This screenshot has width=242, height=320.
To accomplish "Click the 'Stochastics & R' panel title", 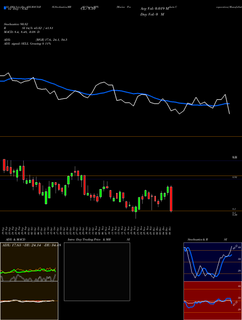I will [x=197, y=240].
